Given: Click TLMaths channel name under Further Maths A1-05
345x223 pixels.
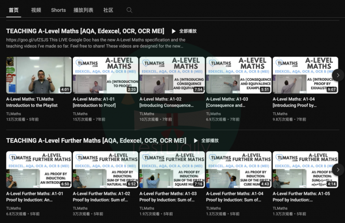Looking at the screenshot, I should point(280,208).
